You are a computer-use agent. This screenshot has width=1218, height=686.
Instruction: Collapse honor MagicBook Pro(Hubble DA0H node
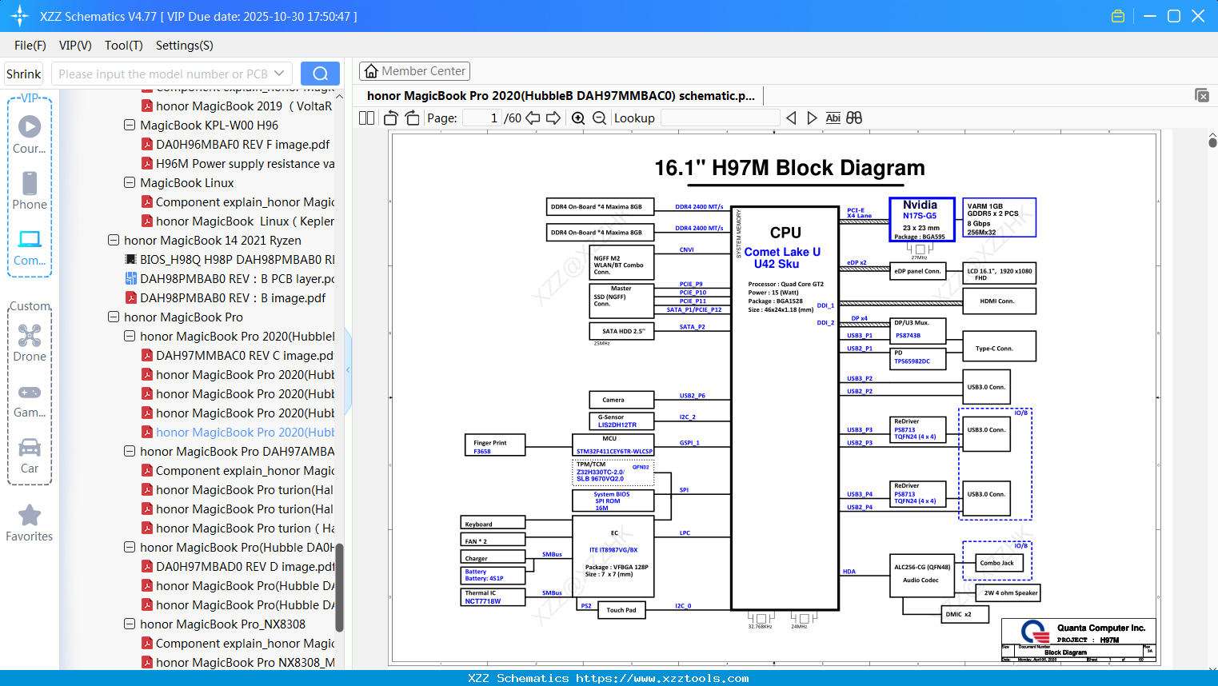tap(130, 547)
